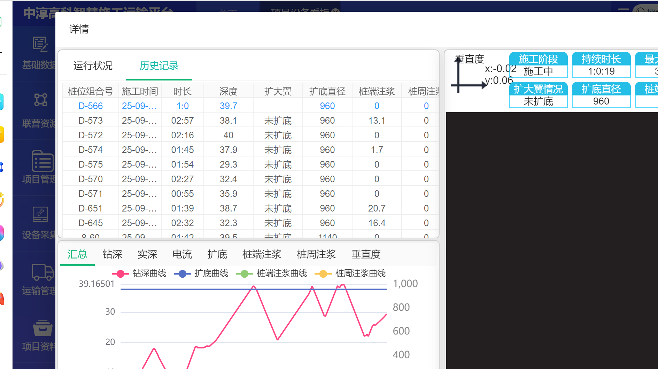Open the 设备采集 sidebar icon
The height and width of the screenshot is (369, 658).
[x=40, y=214]
